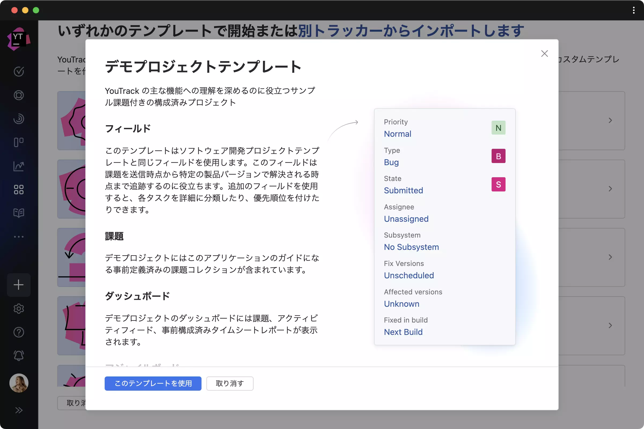Expand the sidebar with the double chevron

pos(19,410)
